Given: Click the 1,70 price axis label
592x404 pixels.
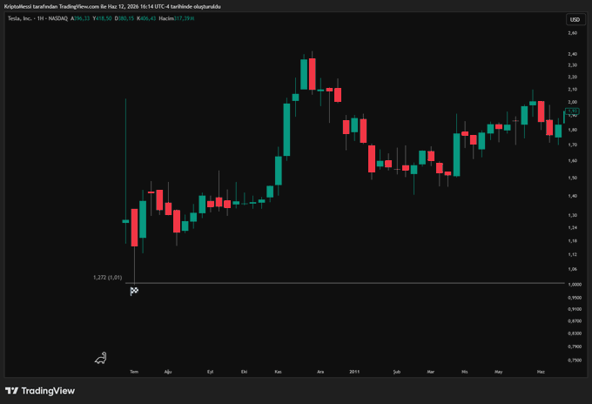Looking at the screenshot, I should click(x=572, y=145).
